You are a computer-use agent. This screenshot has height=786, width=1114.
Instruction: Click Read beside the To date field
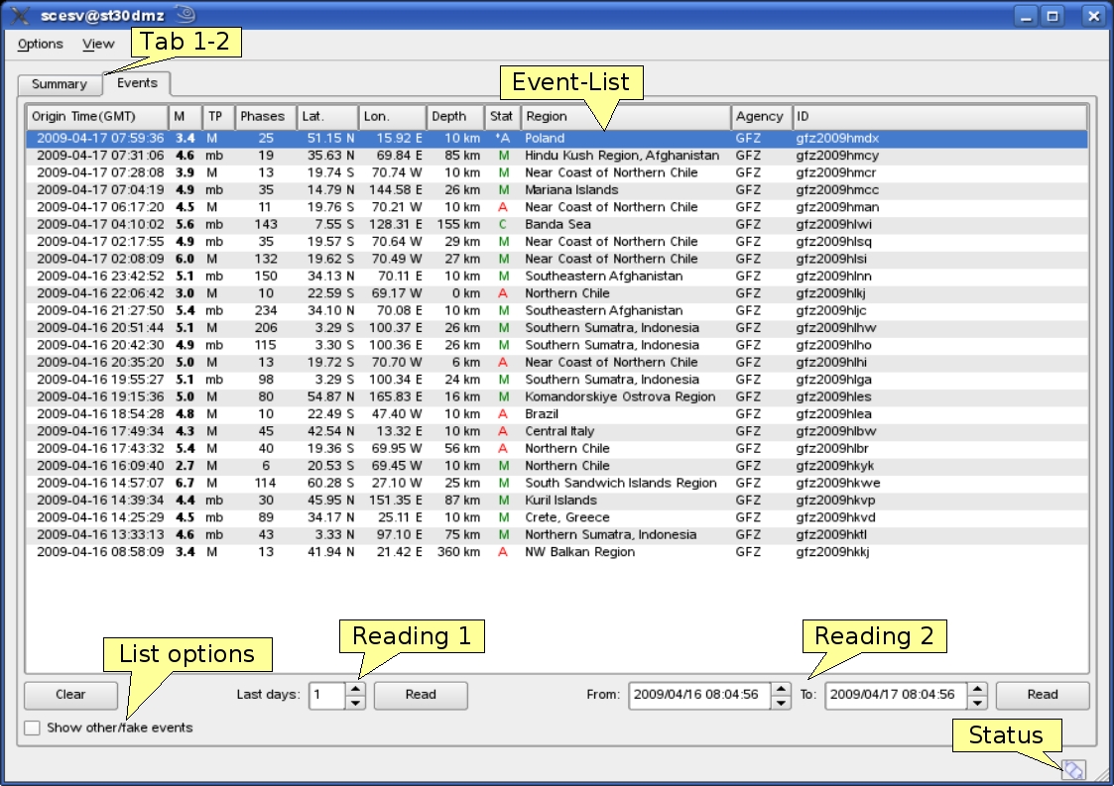tap(1042, 695)
